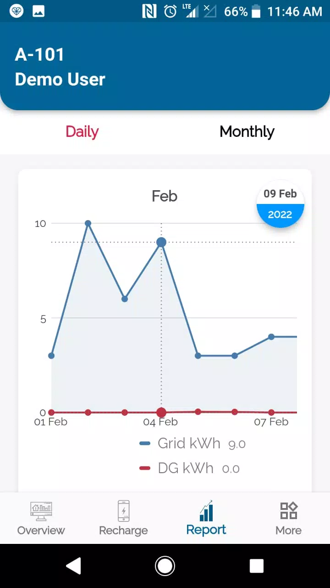Select the Report bar chart icon
This screenshot has width=330, height=588.
tap(206, 511)
